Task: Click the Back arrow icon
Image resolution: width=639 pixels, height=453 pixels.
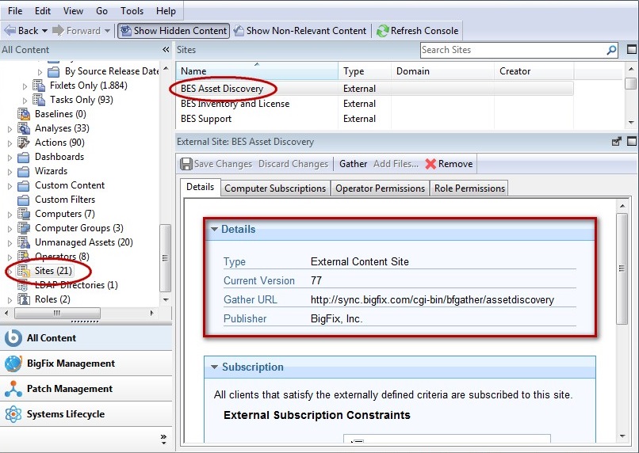Action: (x=10, y=31)
